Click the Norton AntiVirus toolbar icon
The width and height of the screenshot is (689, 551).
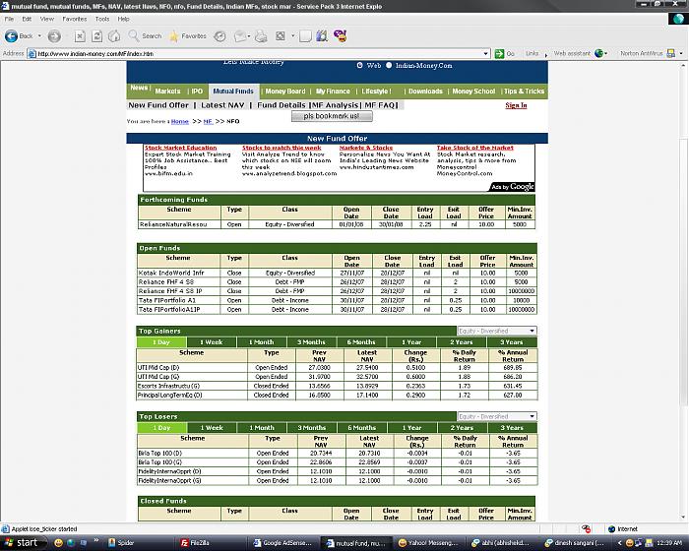671,53
